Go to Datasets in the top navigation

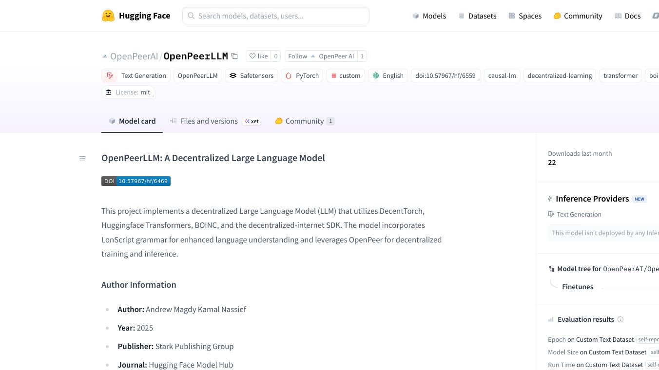[x=478, y=16]
